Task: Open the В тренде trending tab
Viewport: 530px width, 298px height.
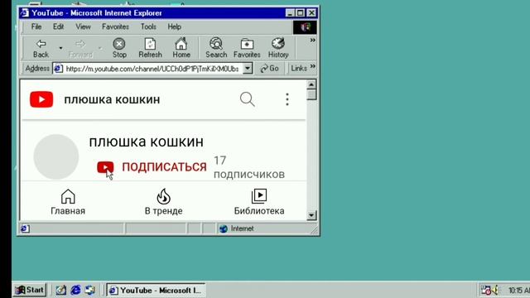Action: pyautogui.click(x=164, y=202)
